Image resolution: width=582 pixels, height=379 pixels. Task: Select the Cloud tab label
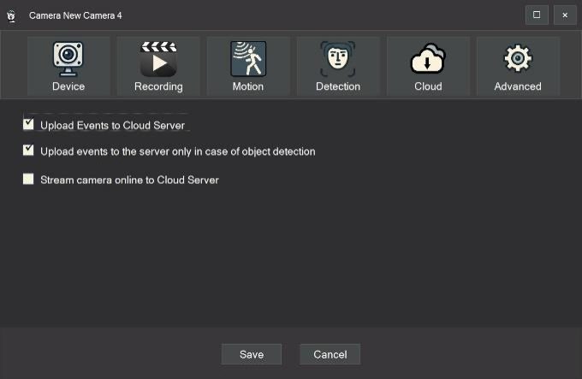pos(428,86)
